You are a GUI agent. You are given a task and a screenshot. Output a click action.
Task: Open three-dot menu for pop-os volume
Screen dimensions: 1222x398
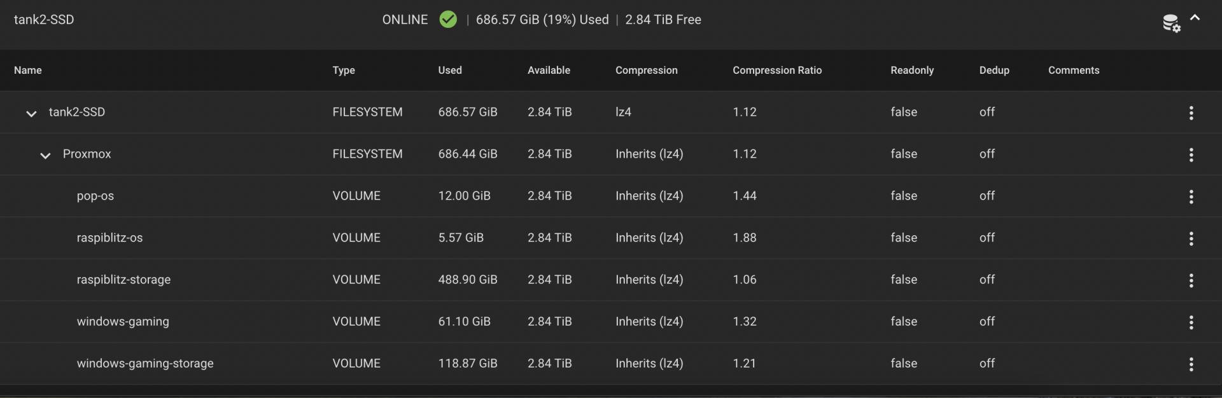[x=1191, y=197]
